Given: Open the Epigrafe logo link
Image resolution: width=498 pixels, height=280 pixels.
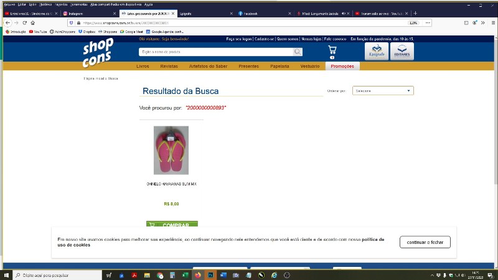Looking at the screenshot, I should 377,51.
